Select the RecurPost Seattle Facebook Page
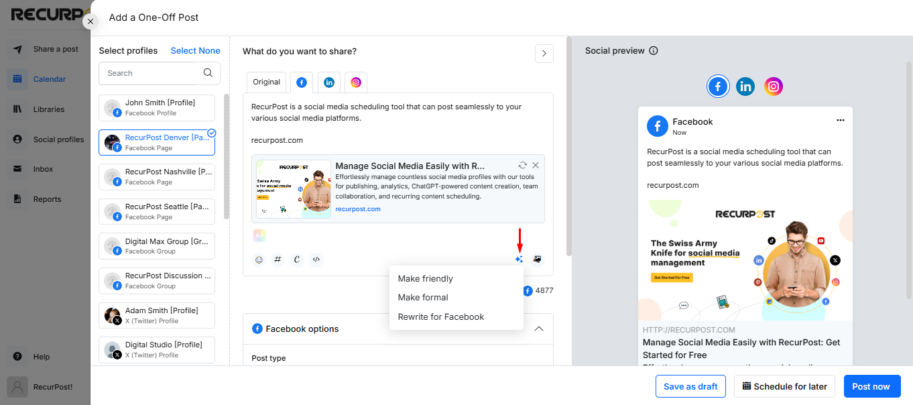 pos(157,211)
